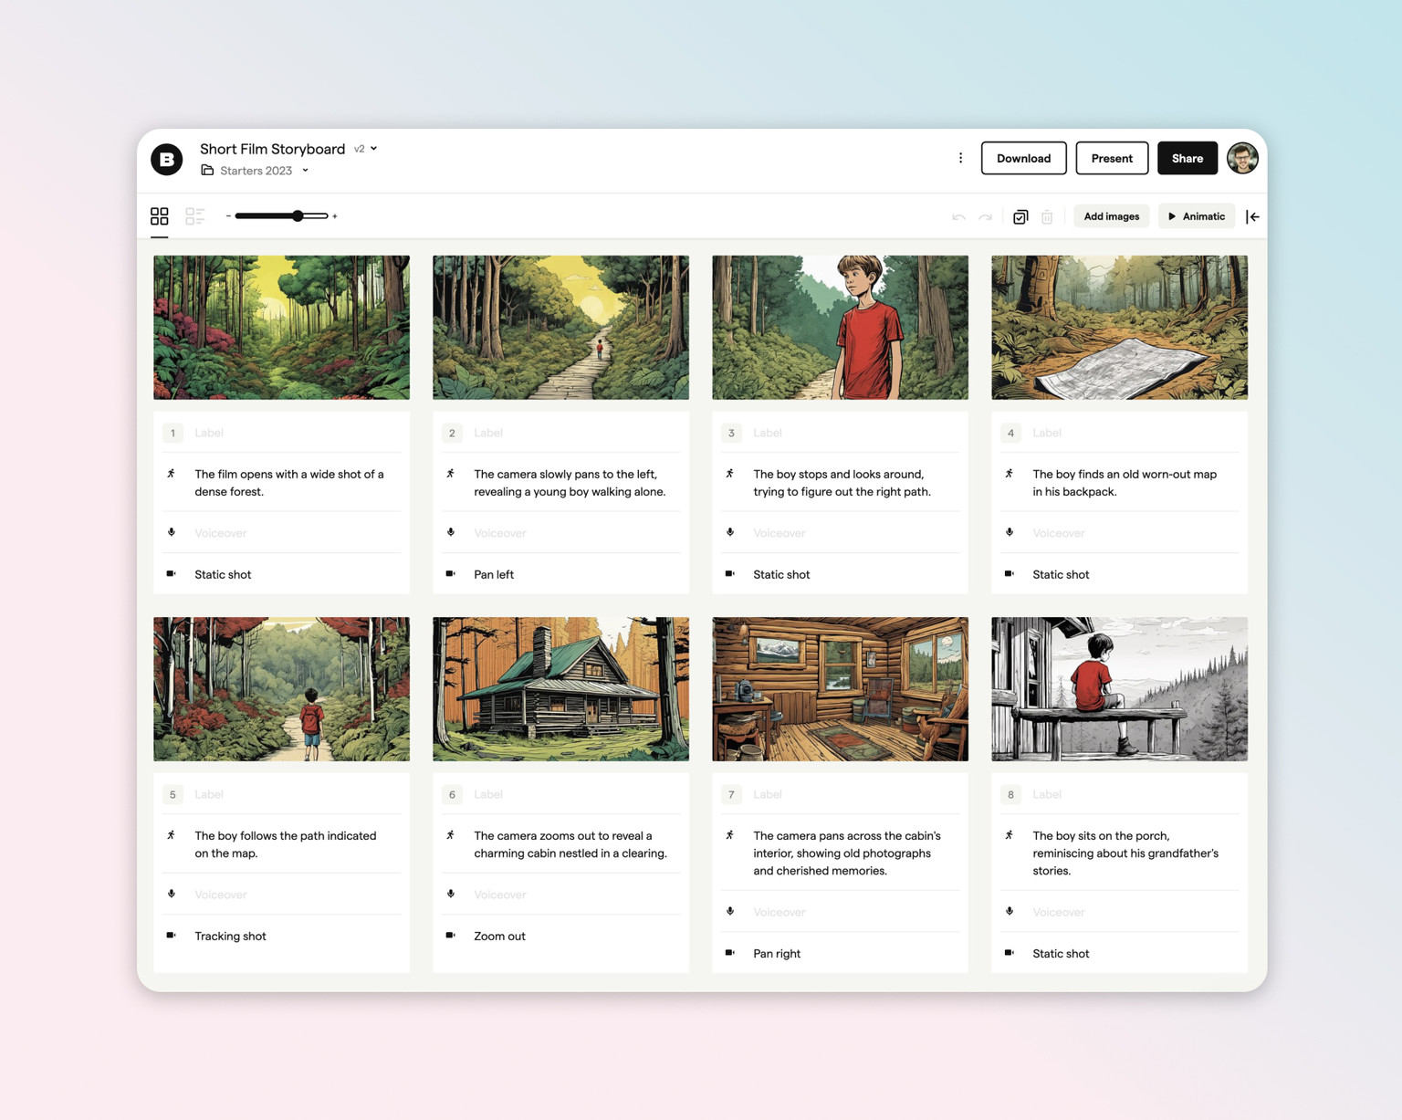Switch to list view layout

click(x=194, y=215)
